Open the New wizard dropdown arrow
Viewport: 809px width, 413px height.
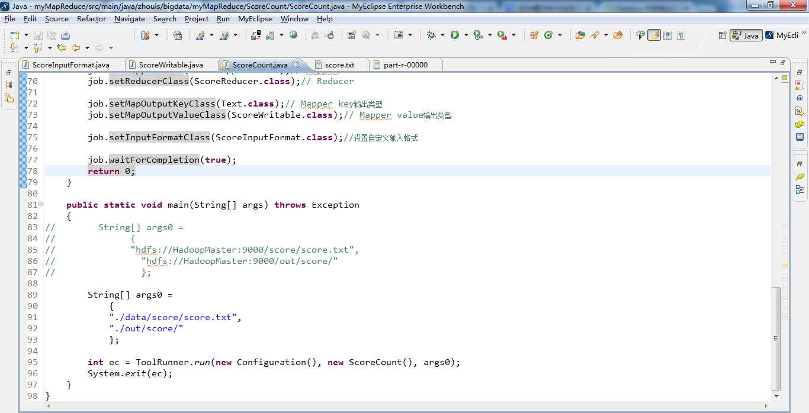click(26, 36)
